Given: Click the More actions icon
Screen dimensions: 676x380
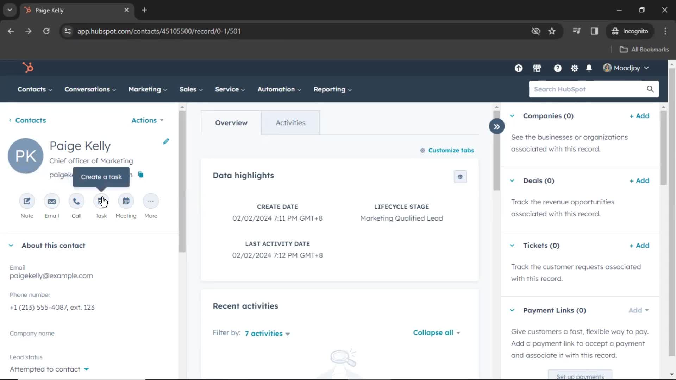Looking at the screenshot, I should point(151,201).
